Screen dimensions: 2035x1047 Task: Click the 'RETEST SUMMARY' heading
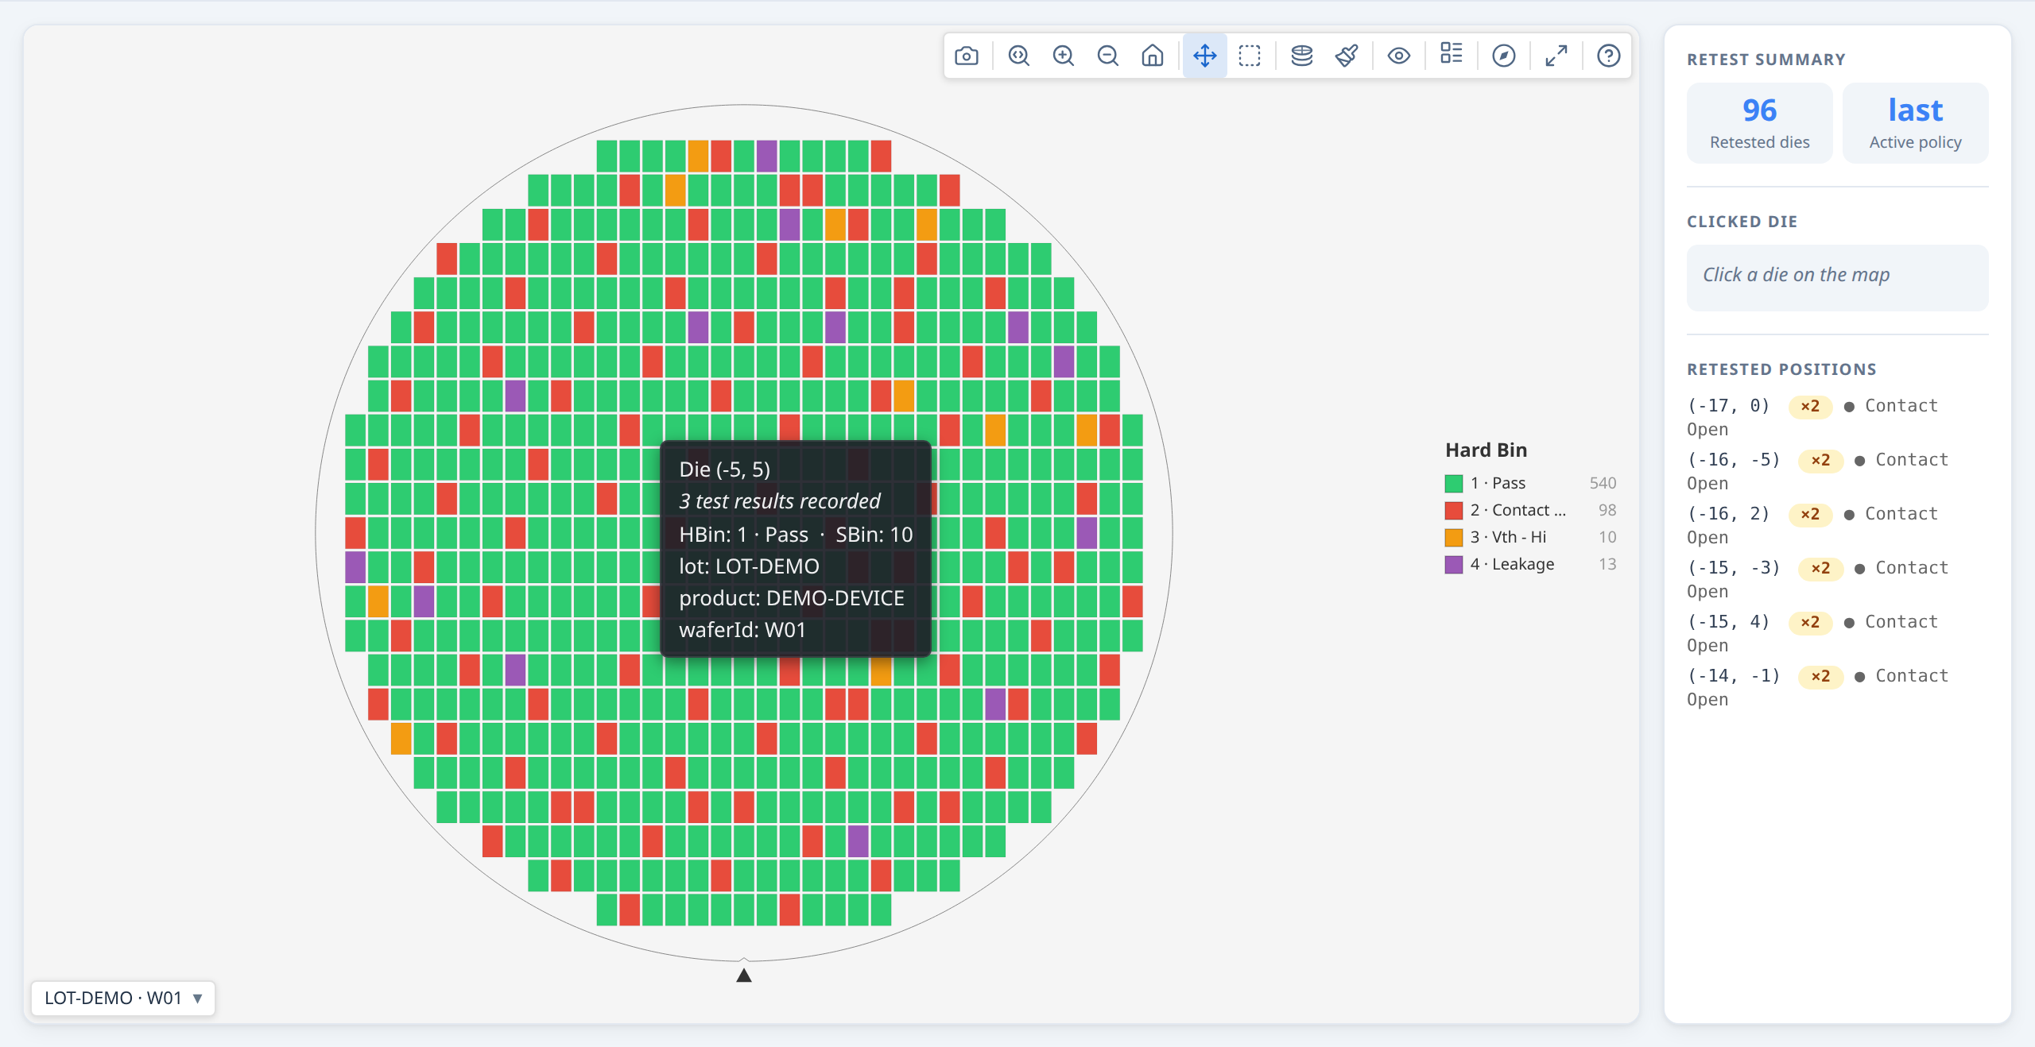[x=1766, y=60]
